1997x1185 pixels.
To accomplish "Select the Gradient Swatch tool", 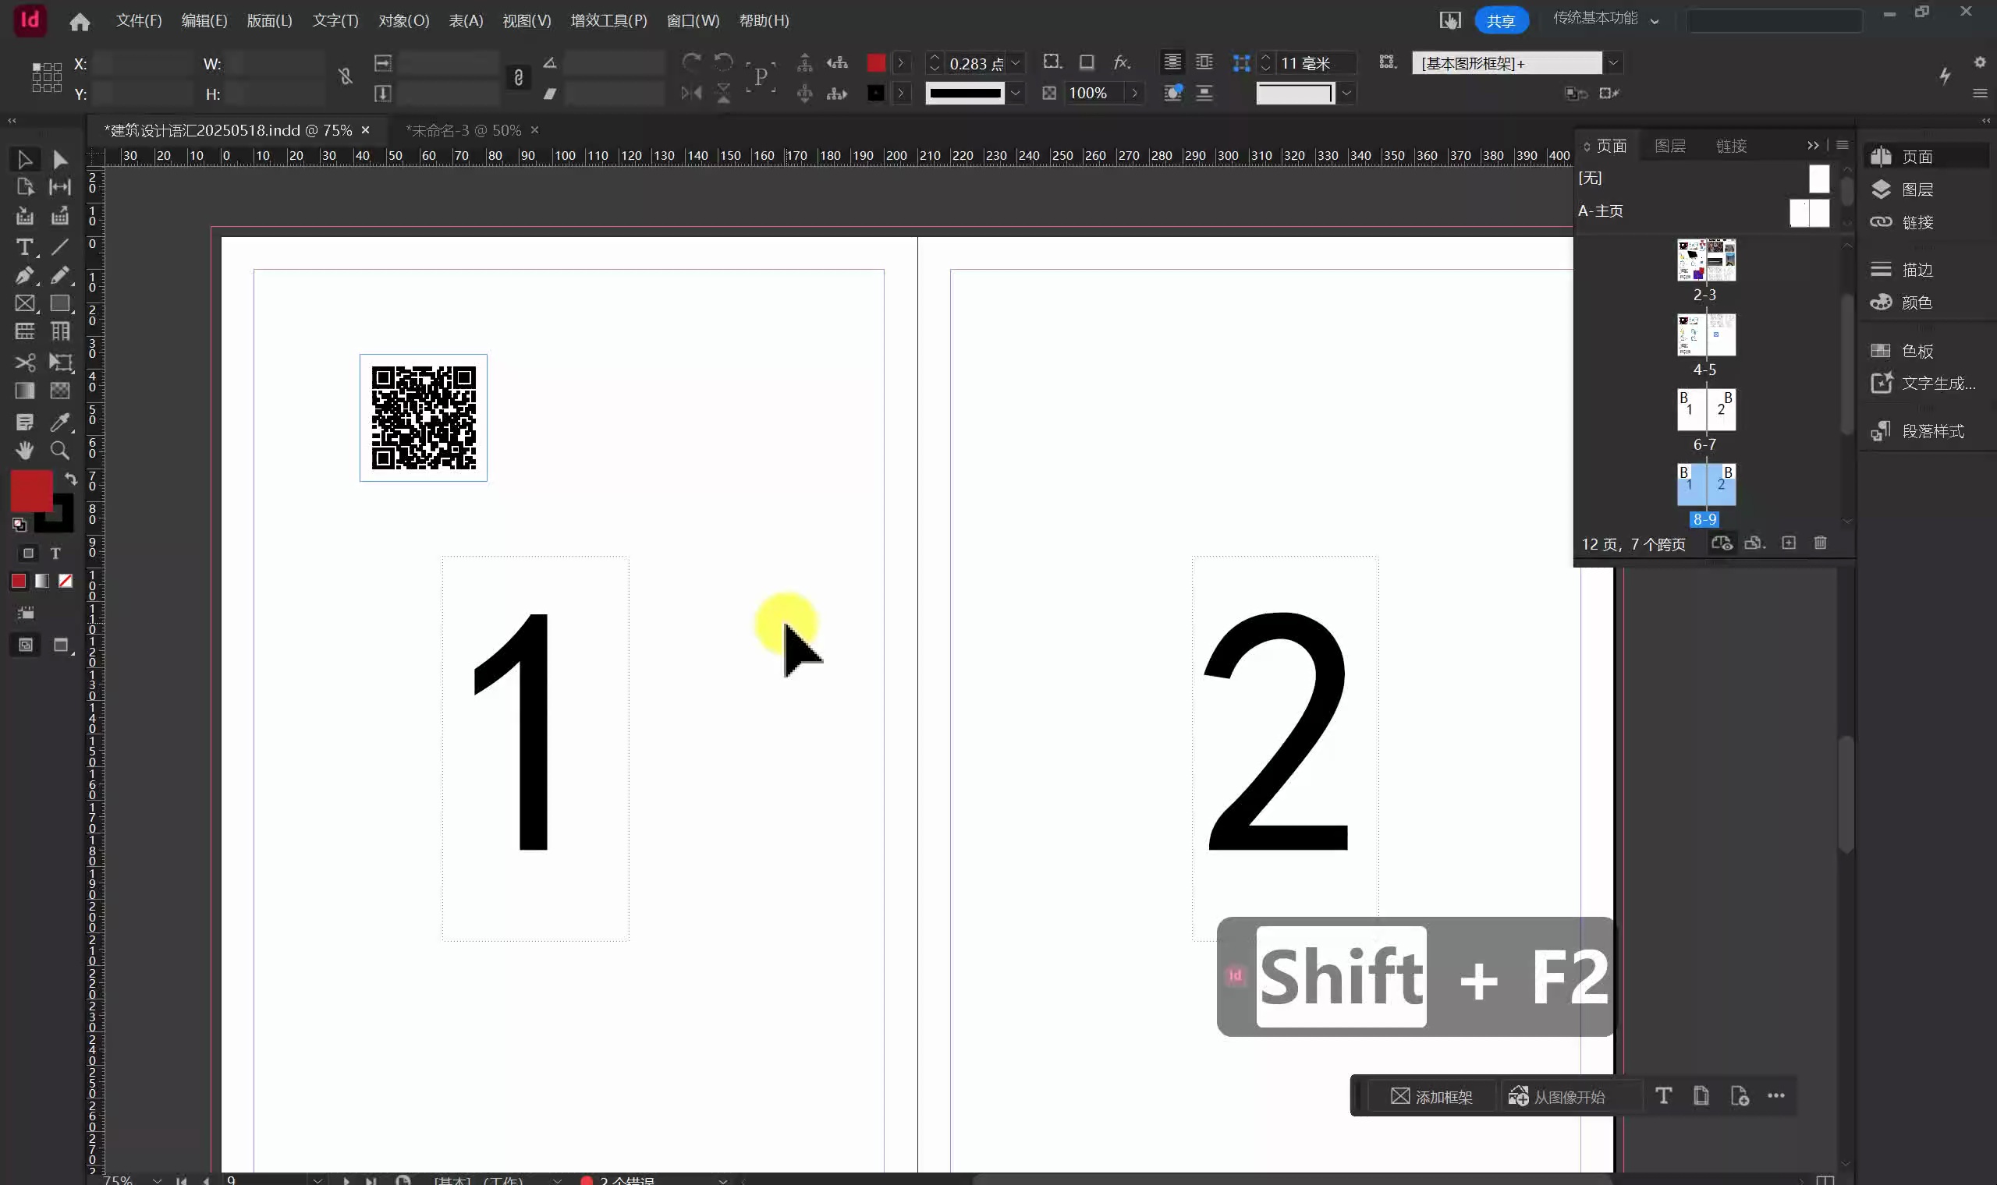I will pyautogui.click(x=25, y=391).
